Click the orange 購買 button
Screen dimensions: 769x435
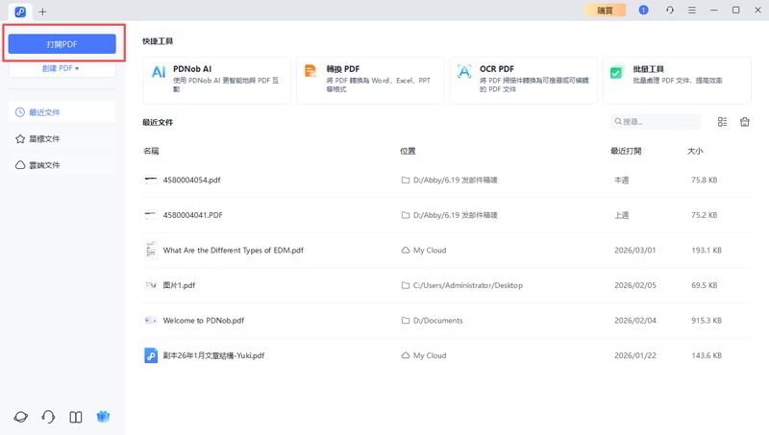[x=605, y=10]
